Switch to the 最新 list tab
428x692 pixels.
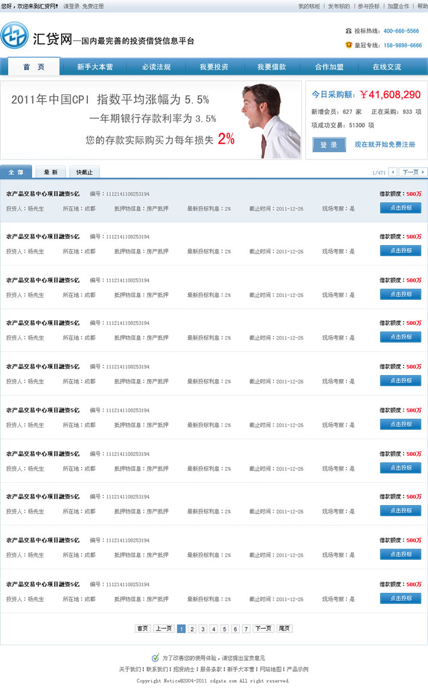50,172
